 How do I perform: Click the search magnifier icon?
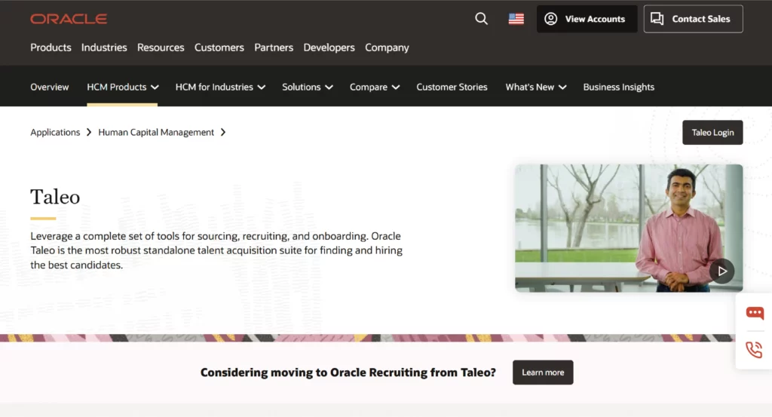pos(481,19)
